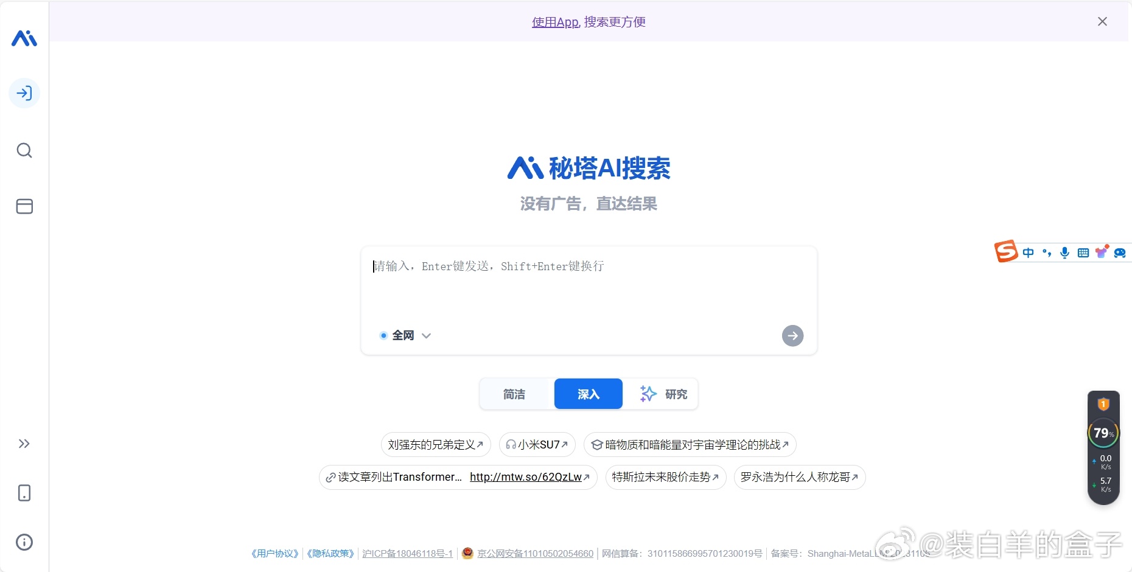Click the Metaso logo in sidebar
The image size is (1132, 572).
coord(24,38)
